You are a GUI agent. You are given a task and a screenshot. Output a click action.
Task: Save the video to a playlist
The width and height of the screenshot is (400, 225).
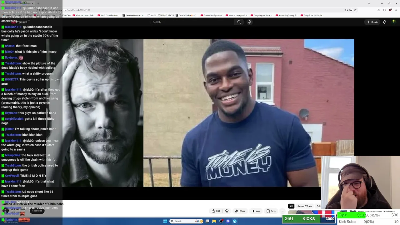tap(271, 211)
